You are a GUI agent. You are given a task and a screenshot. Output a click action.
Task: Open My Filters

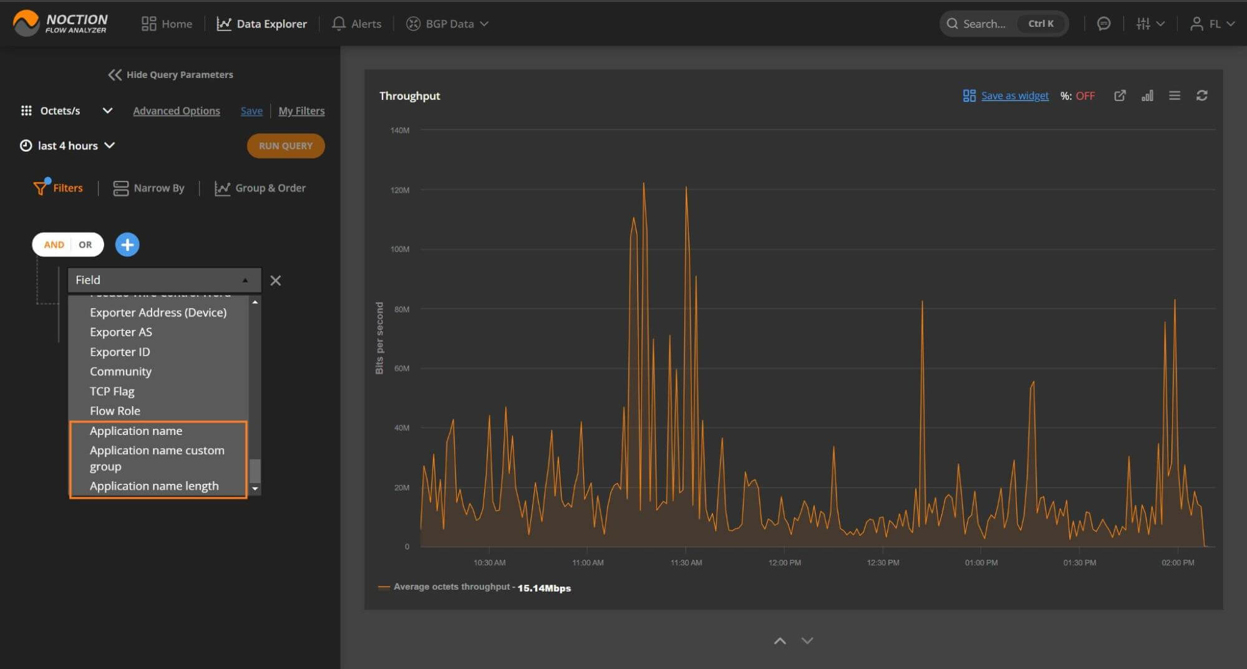[x=301, y=110]
